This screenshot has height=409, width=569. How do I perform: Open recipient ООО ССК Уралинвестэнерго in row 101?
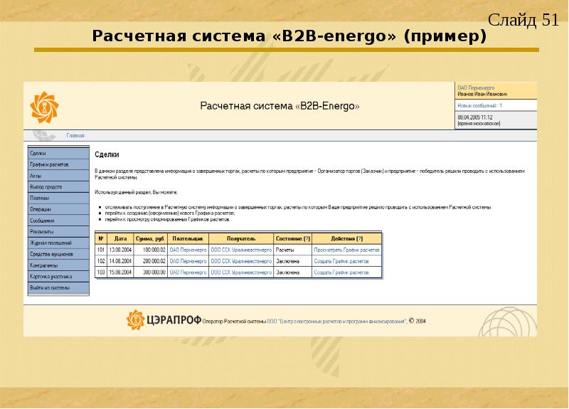click(241, 250)
